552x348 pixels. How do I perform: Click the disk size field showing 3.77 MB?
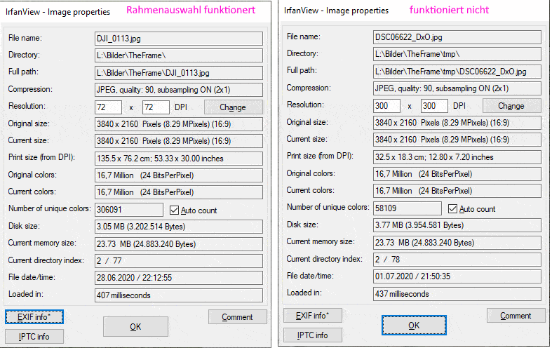point(457,225)
